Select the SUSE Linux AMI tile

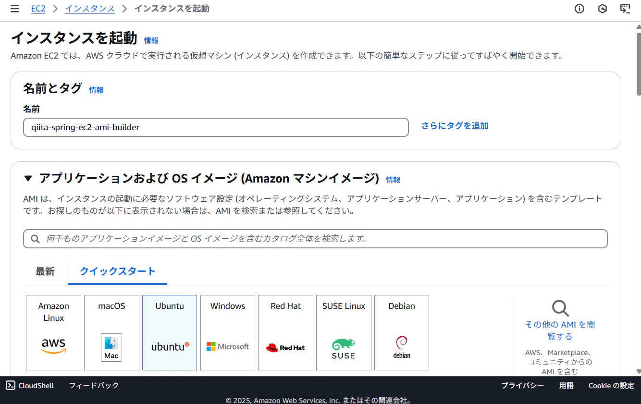tap(344, 332)
